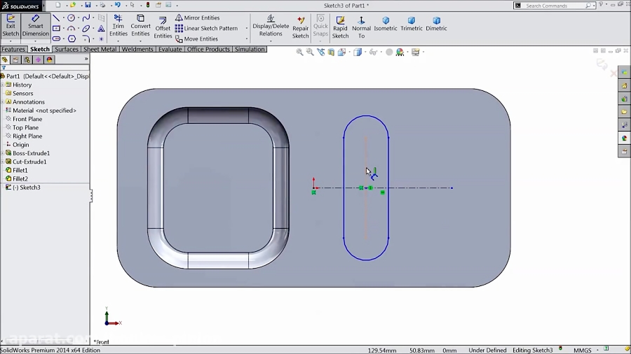The image size is (631, 354).
Task: Select the Sketch Fillet tool
Action: [86, 39]
